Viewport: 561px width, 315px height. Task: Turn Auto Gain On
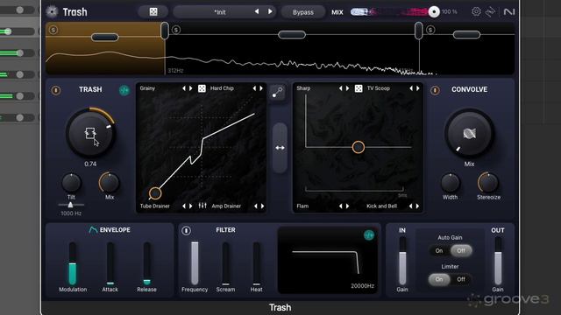[439, 251]
